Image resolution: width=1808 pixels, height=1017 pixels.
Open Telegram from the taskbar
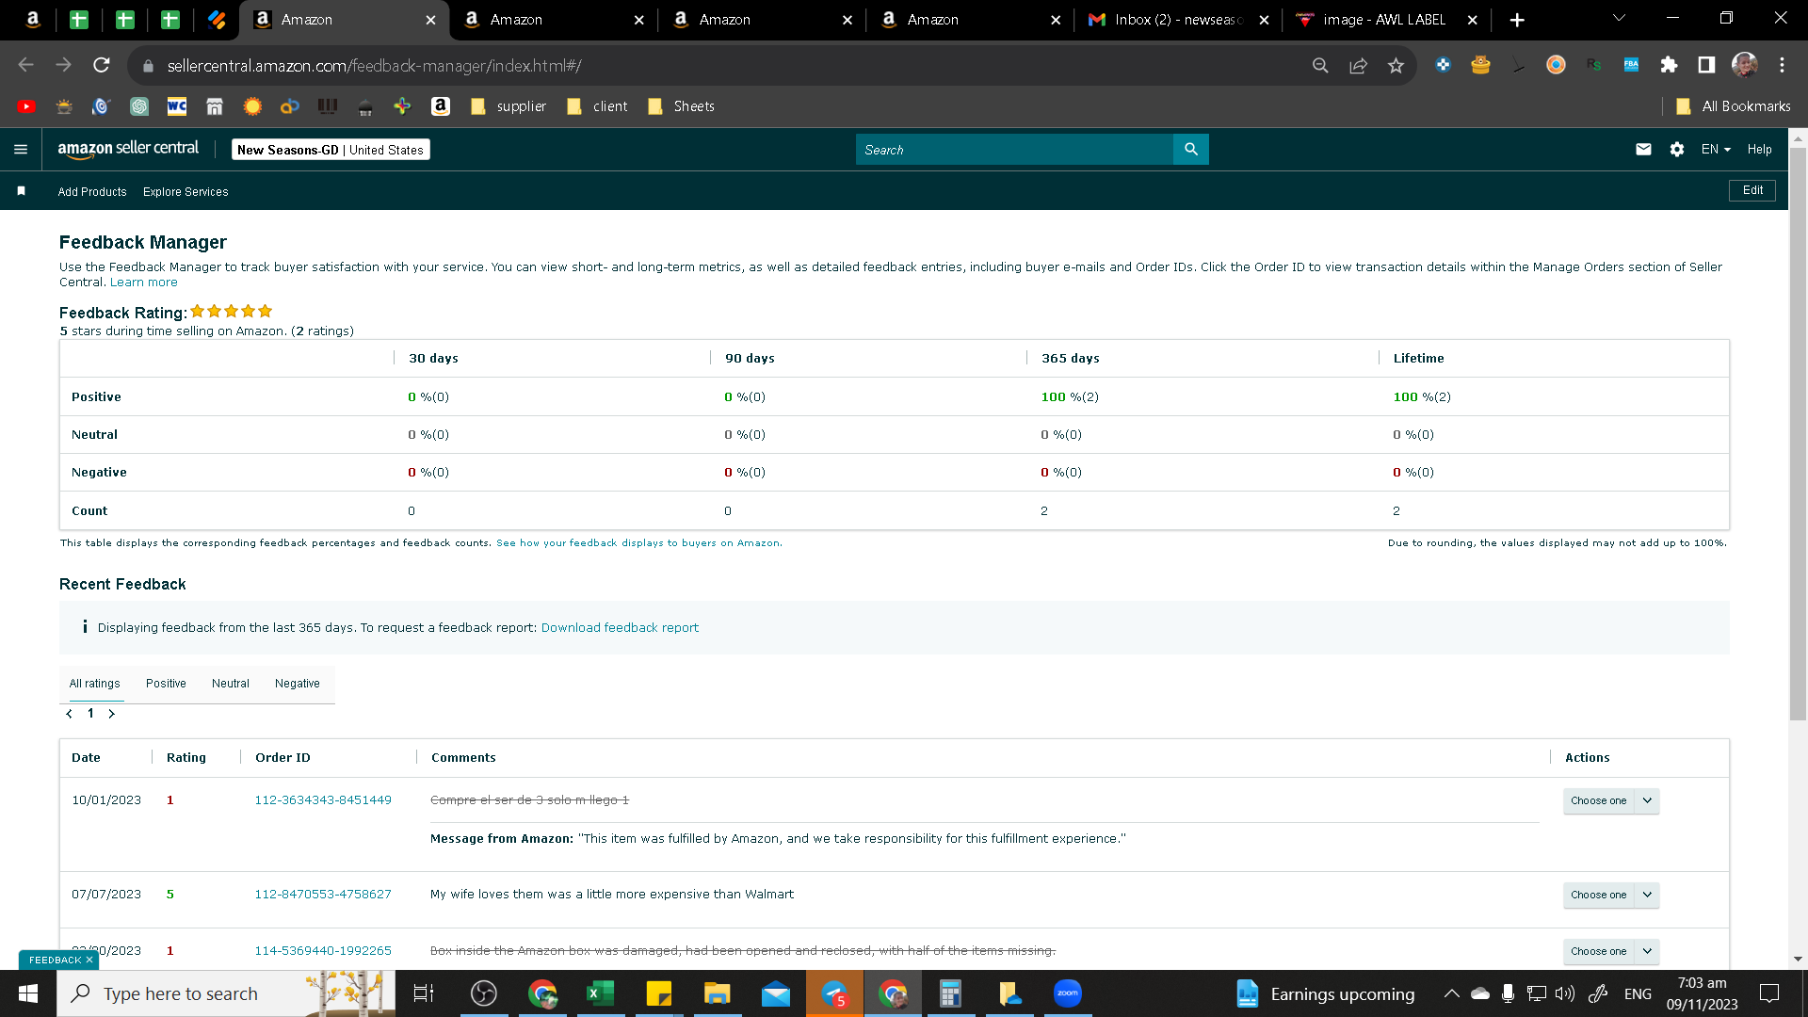834,993
